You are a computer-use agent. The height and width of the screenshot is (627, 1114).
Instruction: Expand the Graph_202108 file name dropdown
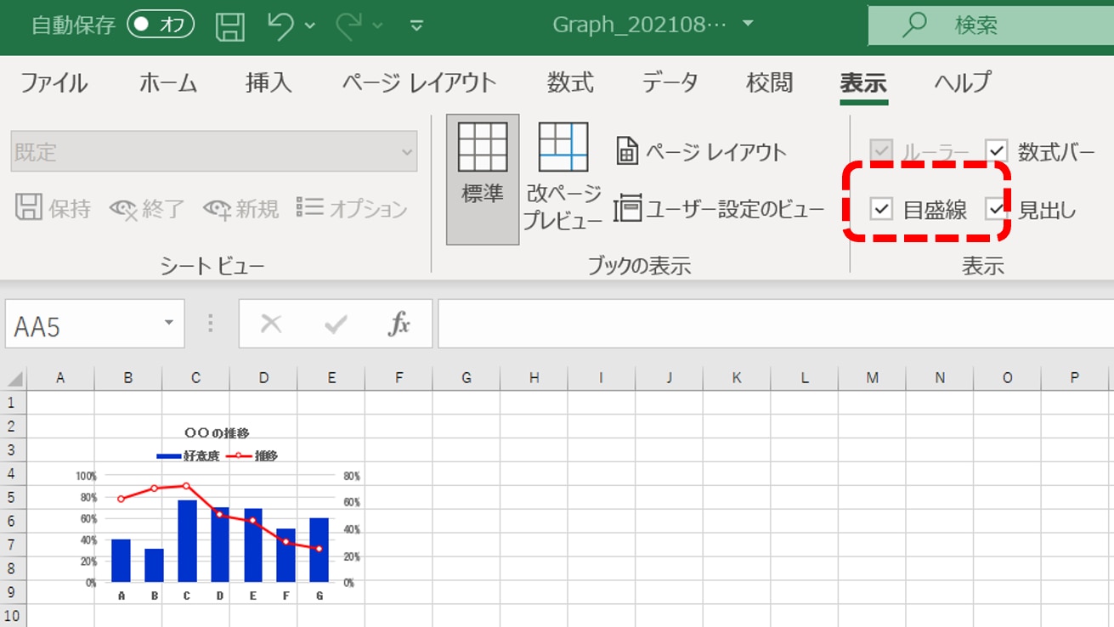click(x=748, y=24)
